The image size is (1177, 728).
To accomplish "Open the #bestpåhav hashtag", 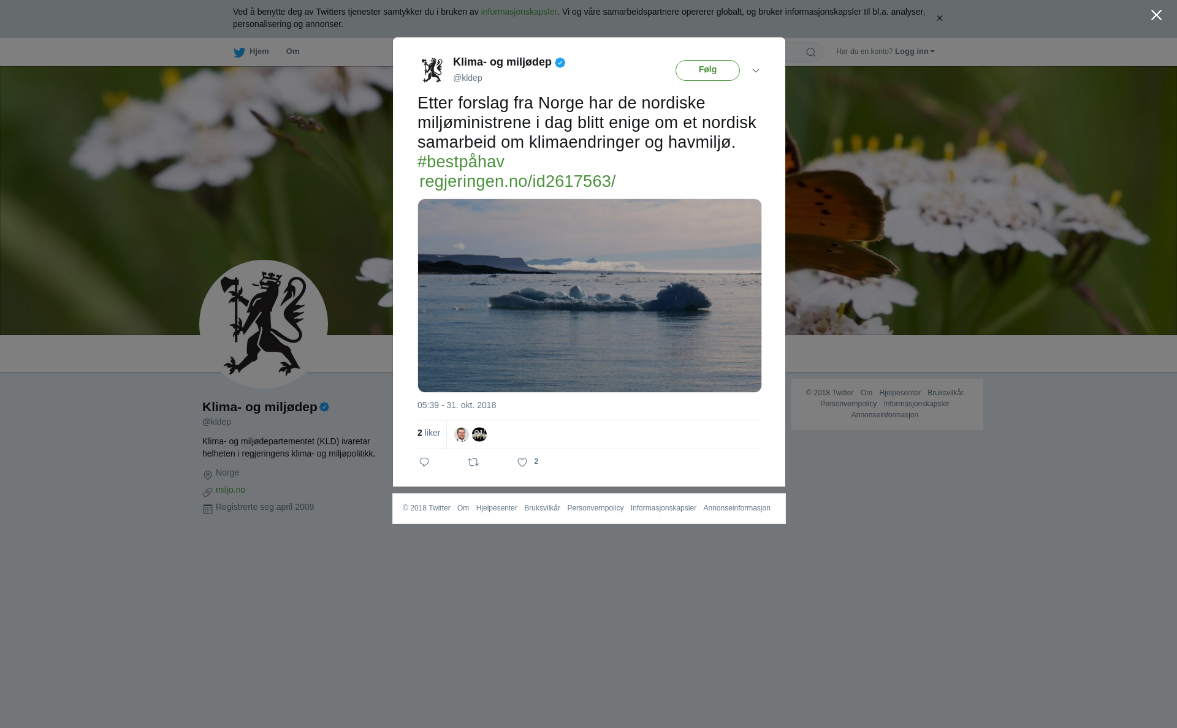I will [x=461, y=162].
